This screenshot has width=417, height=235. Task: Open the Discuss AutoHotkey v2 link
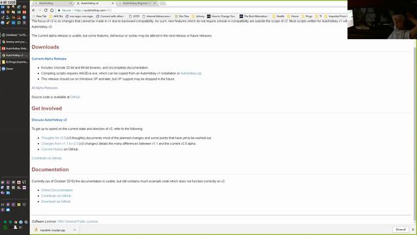click(50, 120)
